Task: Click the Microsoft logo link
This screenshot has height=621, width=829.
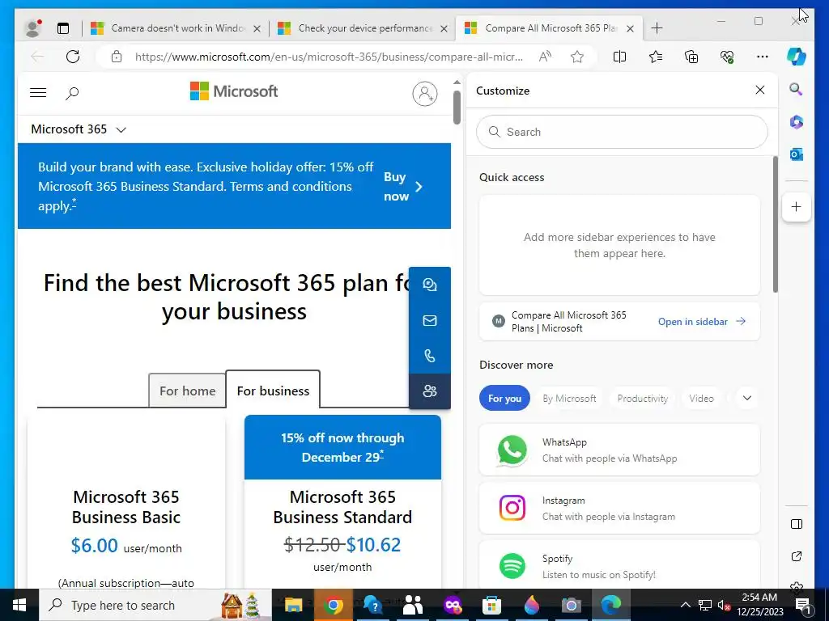Action: coord(234,91)
